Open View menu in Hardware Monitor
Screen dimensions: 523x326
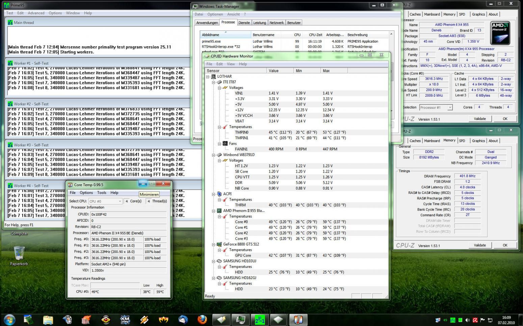tap(231, 64)
